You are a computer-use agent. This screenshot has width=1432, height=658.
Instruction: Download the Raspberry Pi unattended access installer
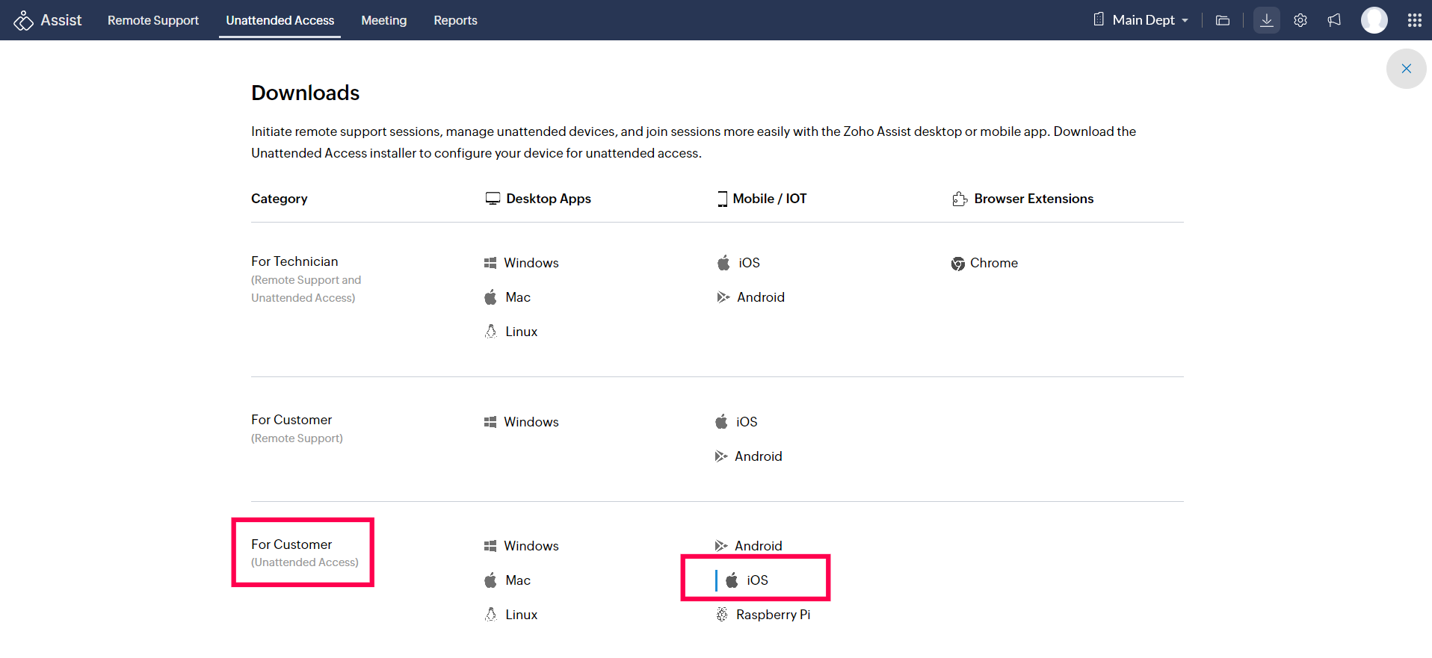click(x=772, y=615)
